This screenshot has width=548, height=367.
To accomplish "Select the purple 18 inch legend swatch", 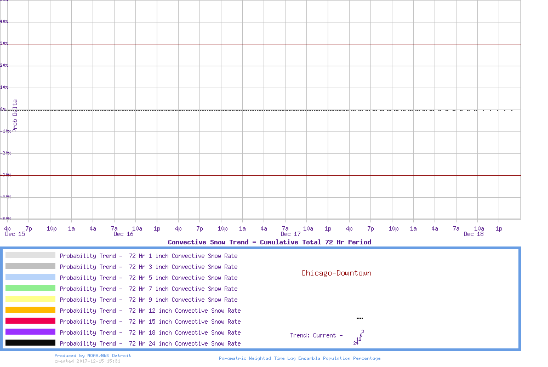I will click(x=30, y=332).
